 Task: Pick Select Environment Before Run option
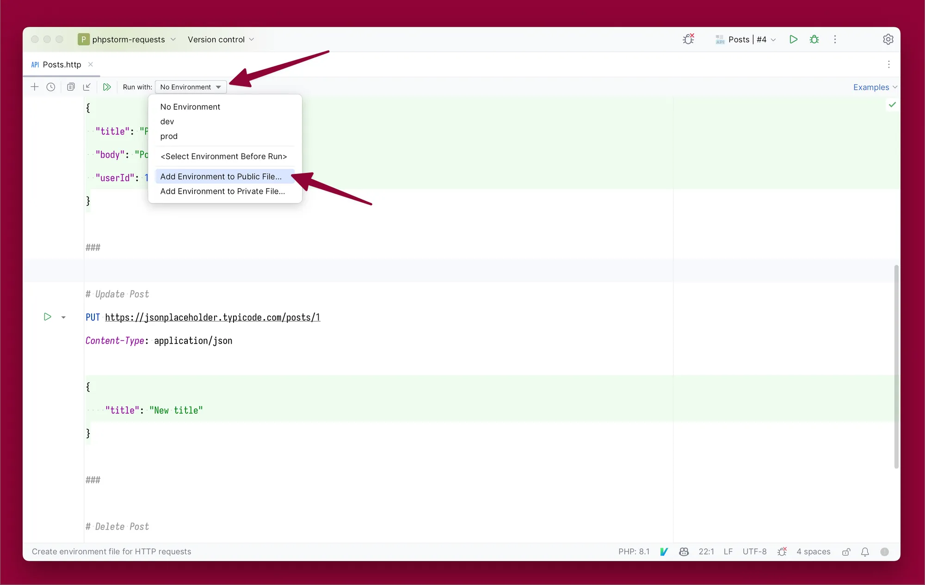coord(225,156)
